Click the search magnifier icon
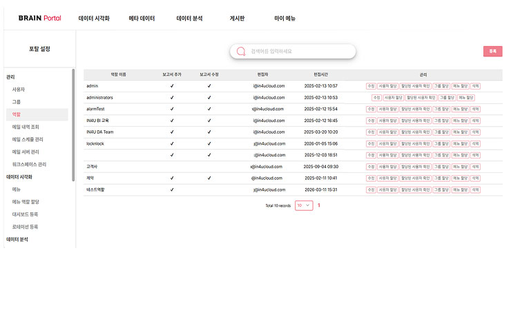The image size is (511, 317). (241, 52)
